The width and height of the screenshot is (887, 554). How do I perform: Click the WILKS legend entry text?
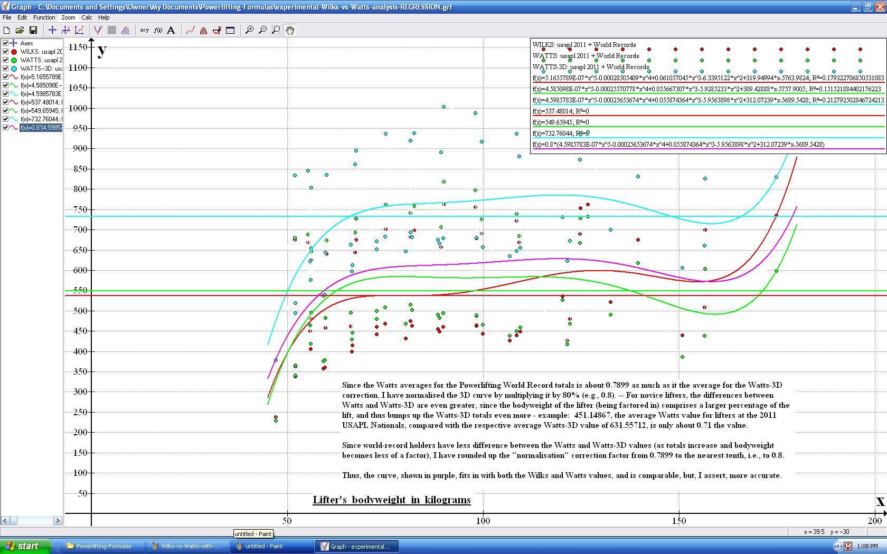point(584,45)
